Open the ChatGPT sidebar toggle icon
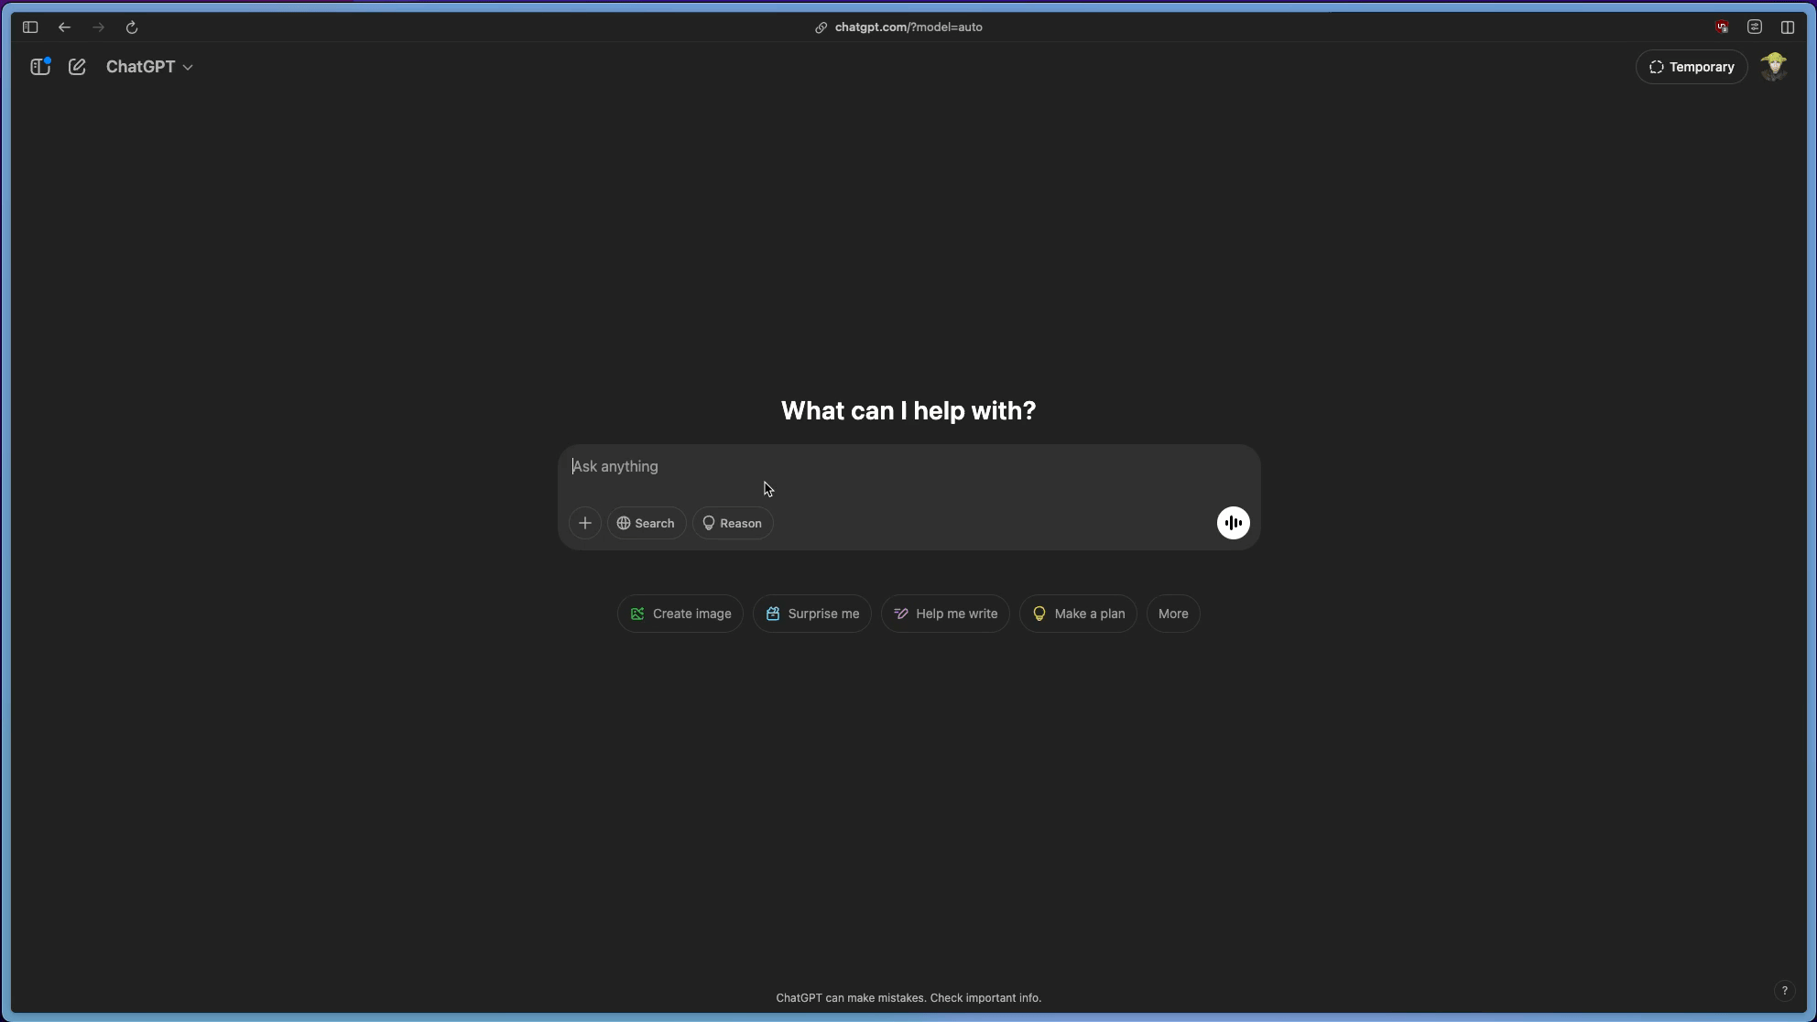 click(x=40, y=67)
